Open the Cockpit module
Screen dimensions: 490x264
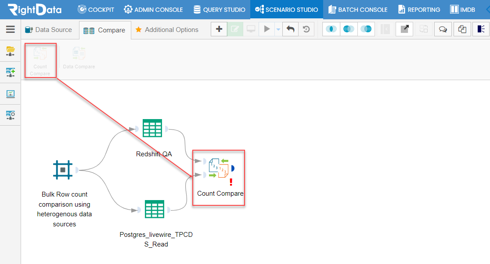96,10
